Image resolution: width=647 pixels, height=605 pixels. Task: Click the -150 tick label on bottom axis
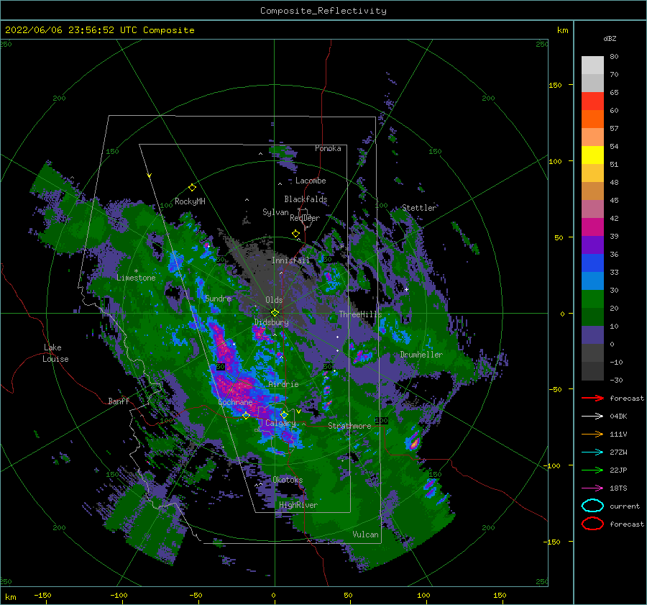42,595
